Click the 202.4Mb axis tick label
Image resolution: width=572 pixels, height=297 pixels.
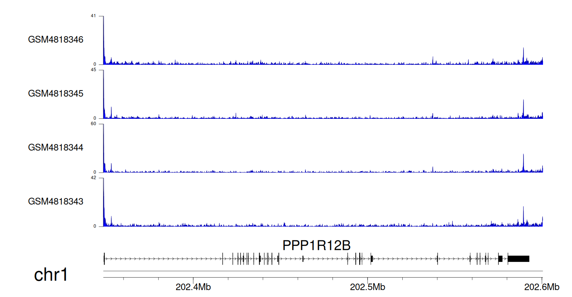click(193, 287)
